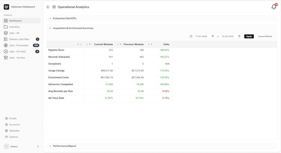Open Jobs - Purchased in the sidebar
The height and width of the screenshot is (153, 281).
point(18,45)
